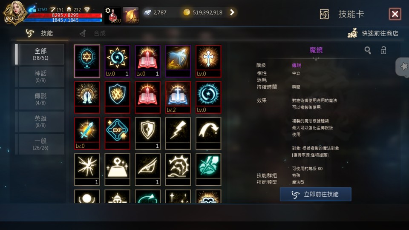
Task: Select the blue holy book Lv.2 card
Action: coord(178,97)
